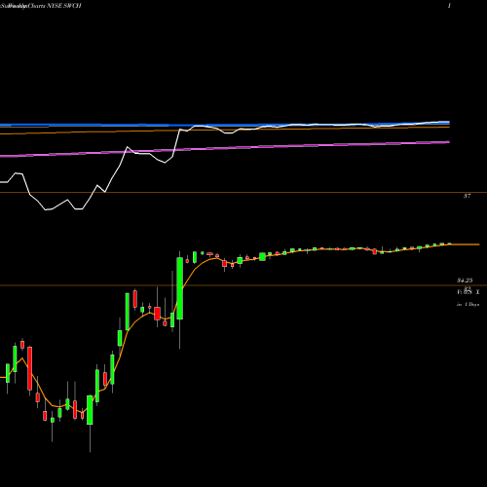The height and width of the screenshot is (487, 487).
Task: Select the tallest red candlestick on the chart
Action: [30, 368]
